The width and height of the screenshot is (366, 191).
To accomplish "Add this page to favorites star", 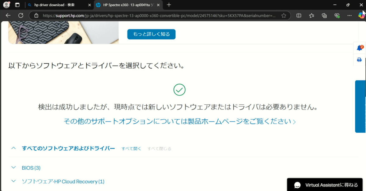I will 284,16.
